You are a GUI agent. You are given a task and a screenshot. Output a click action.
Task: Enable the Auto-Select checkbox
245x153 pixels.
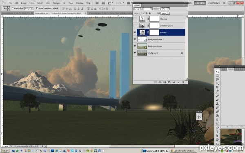[x=13, y=8]
